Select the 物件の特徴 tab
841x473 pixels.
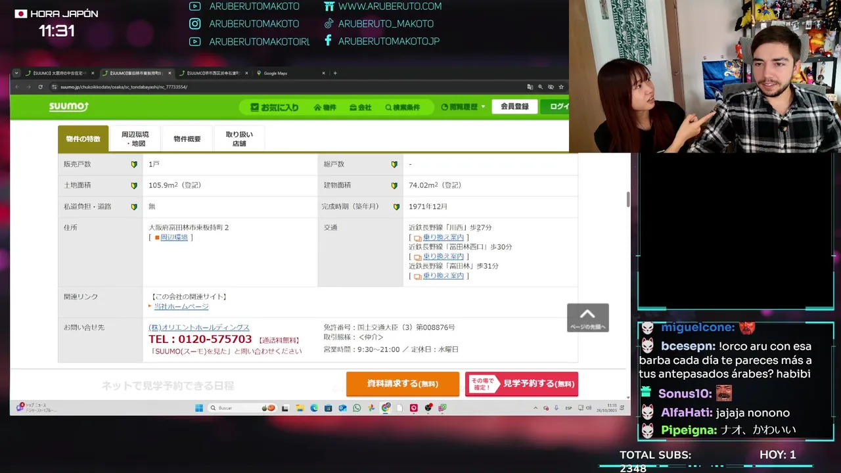pos(83,139)
